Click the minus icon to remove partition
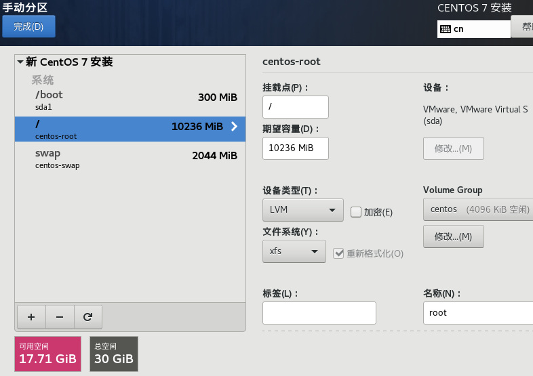Screen dimensions: 533x376 click(60, 317)
